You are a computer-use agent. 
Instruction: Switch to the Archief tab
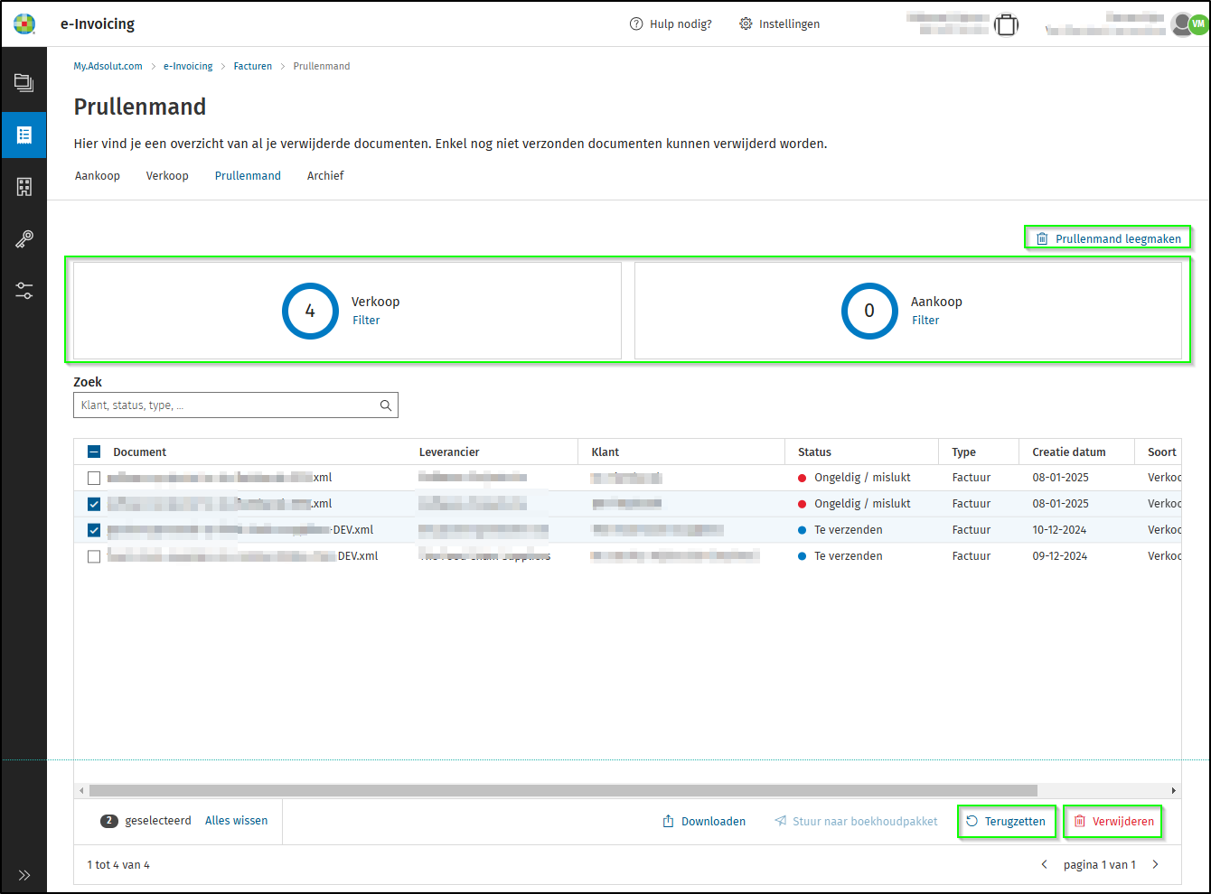coord(325,176)
